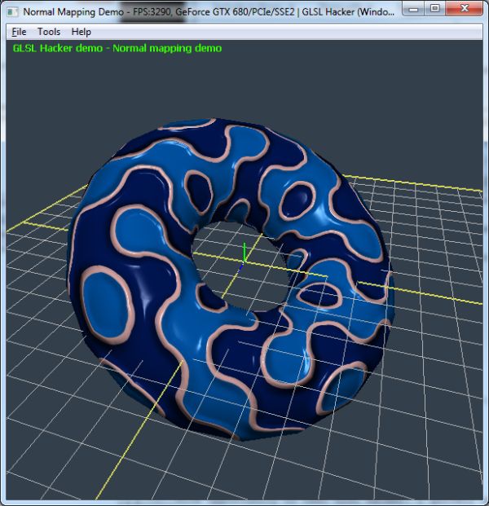
Task: Open the File menu
Action: 19,32
